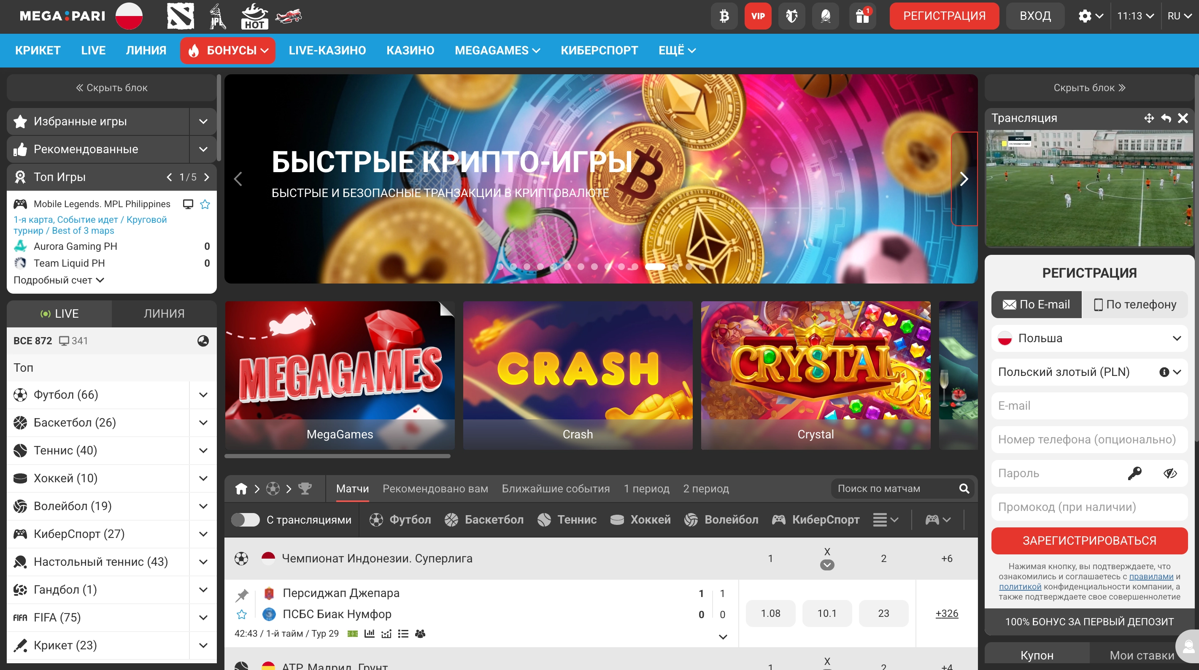Click the games carousel horizontal scrollbar
The width and height of the screenshot is (1199, 670).
(338, 456)
